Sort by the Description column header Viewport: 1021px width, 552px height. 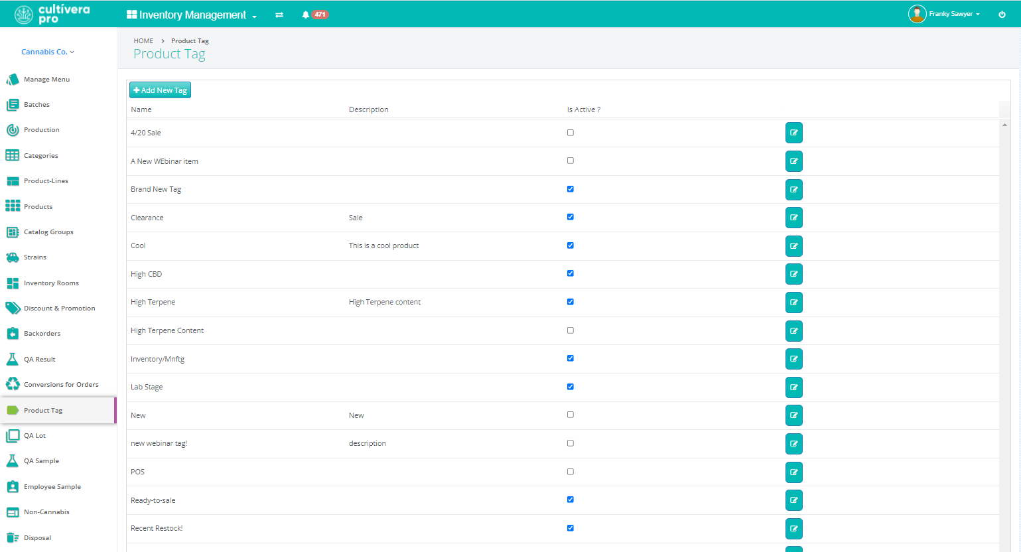[369, 109]
